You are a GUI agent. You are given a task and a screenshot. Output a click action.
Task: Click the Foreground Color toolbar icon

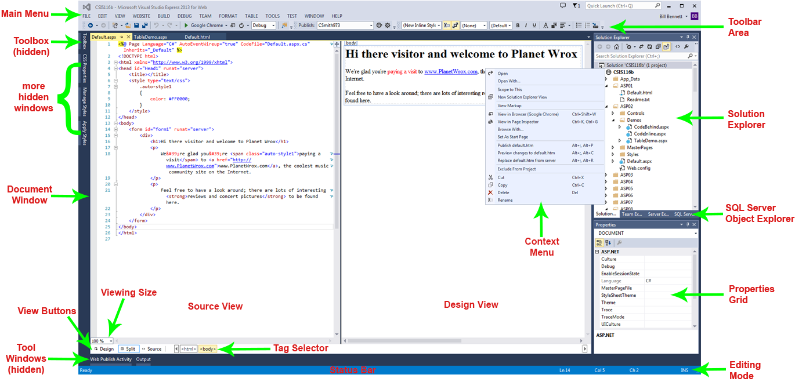coord(545,26)
